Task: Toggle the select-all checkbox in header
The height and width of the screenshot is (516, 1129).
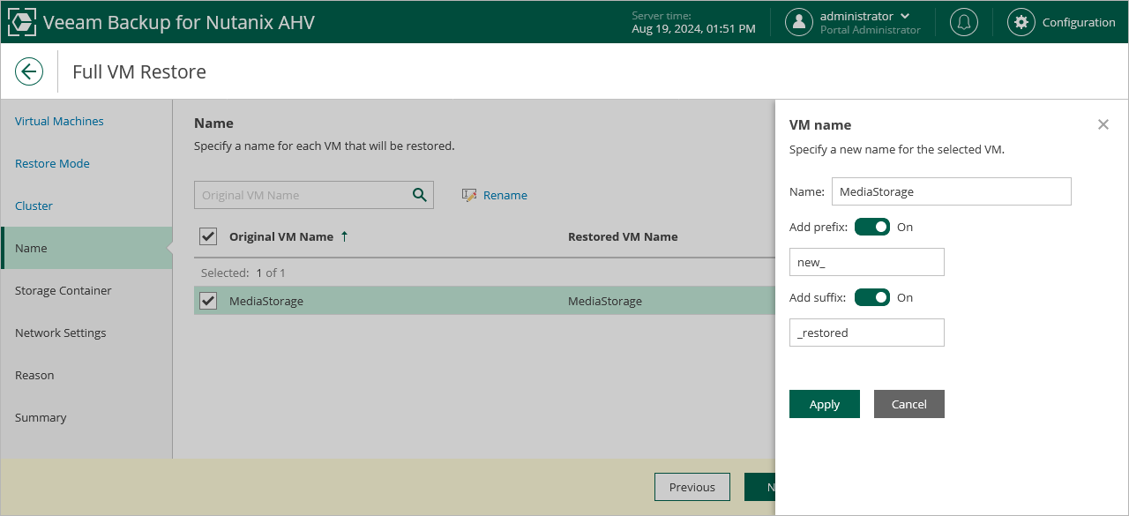Action: coord(208,236)
